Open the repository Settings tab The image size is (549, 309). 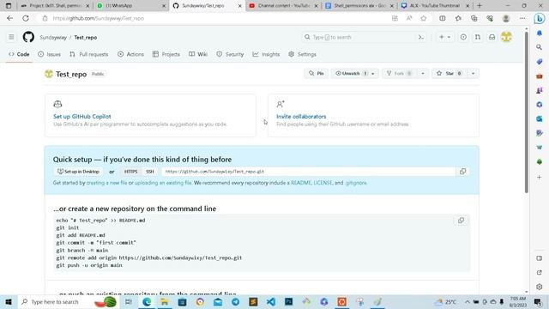tap(303, 54)
